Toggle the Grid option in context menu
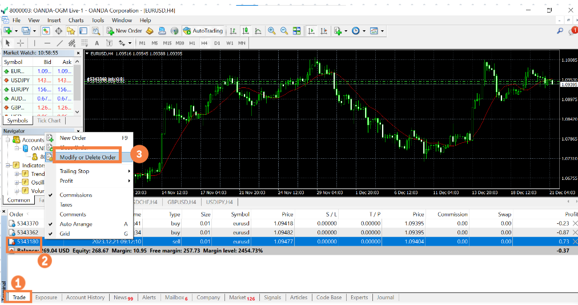 coord(65,234)
